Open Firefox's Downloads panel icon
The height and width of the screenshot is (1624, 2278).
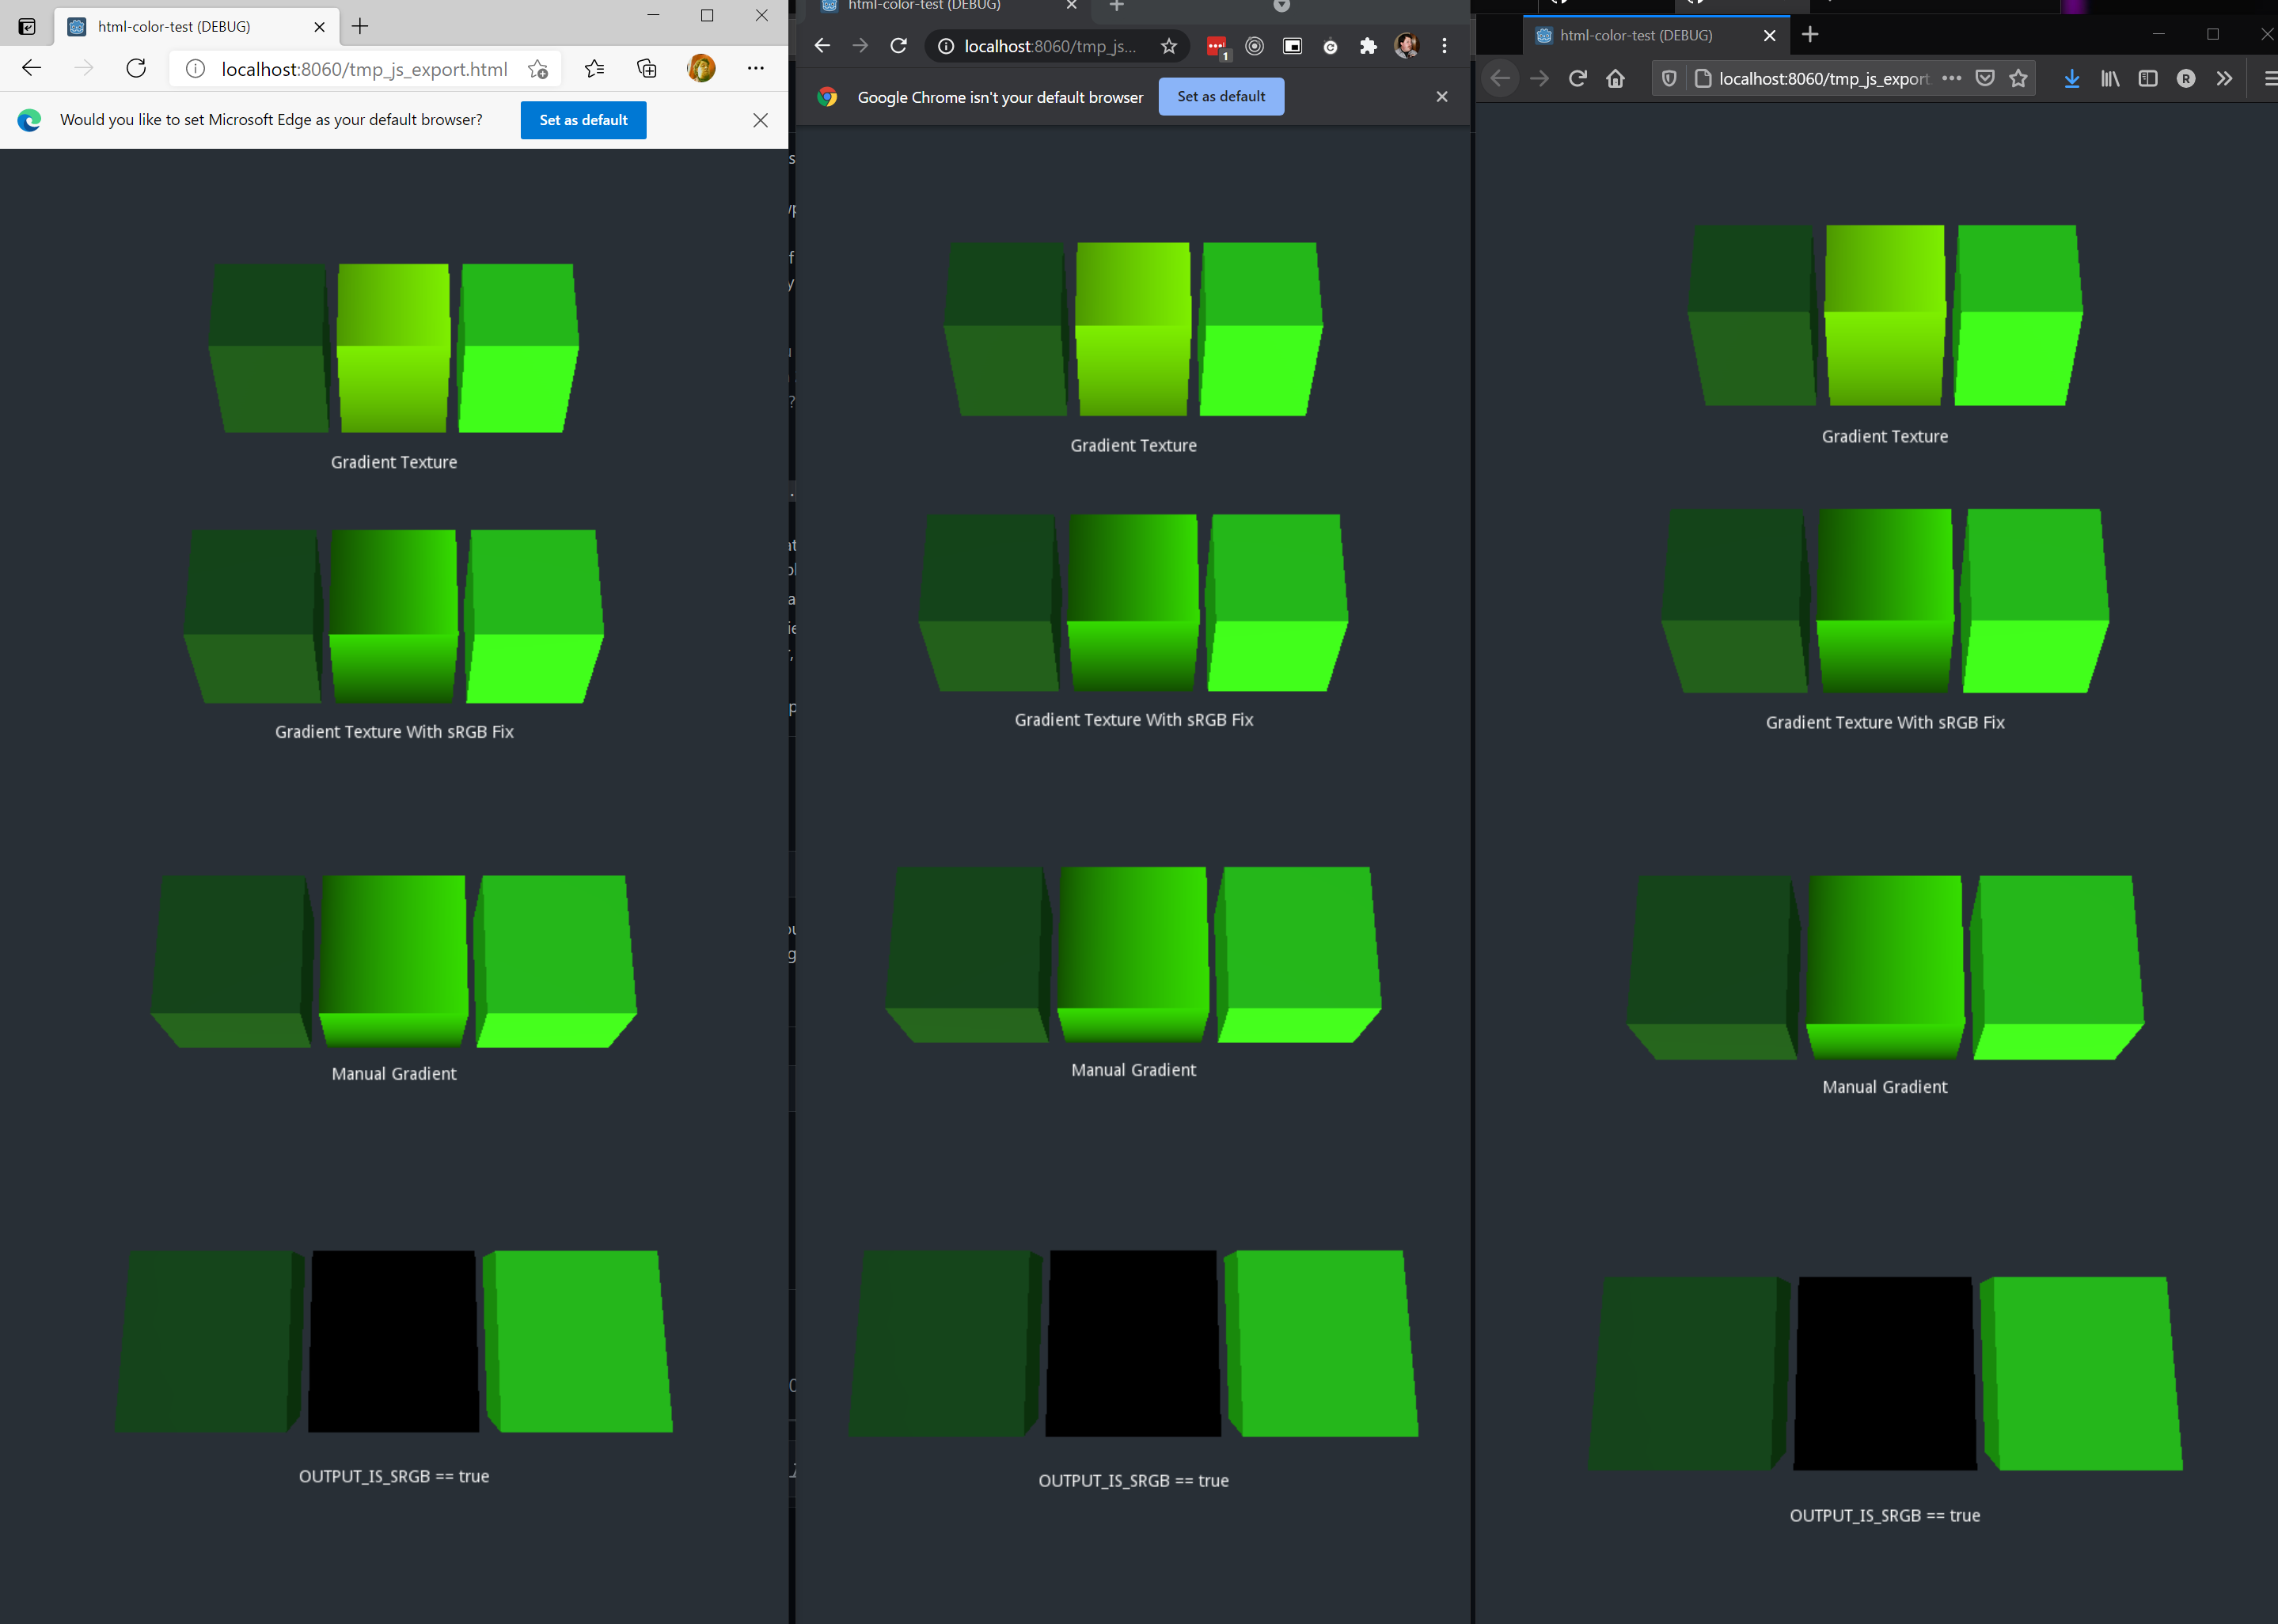tap(2072, 78)
